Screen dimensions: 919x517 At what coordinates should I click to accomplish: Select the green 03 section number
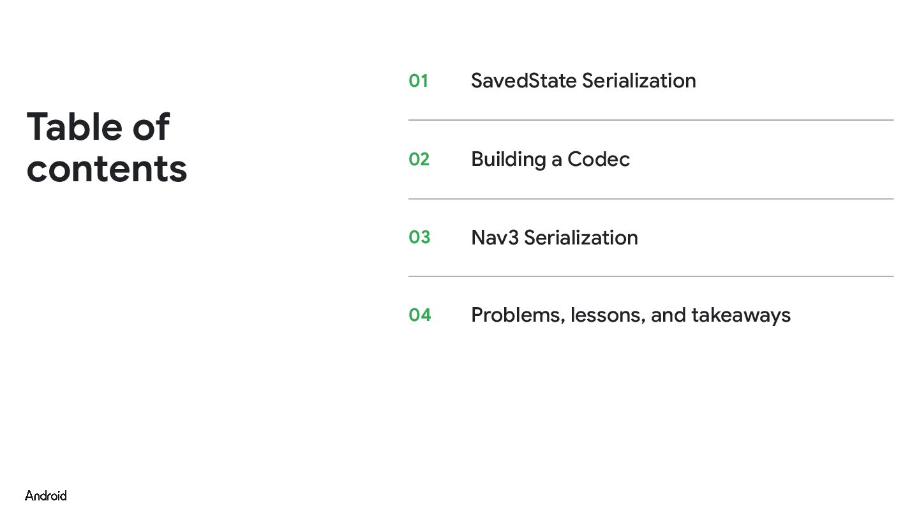[x=419, y=237]
